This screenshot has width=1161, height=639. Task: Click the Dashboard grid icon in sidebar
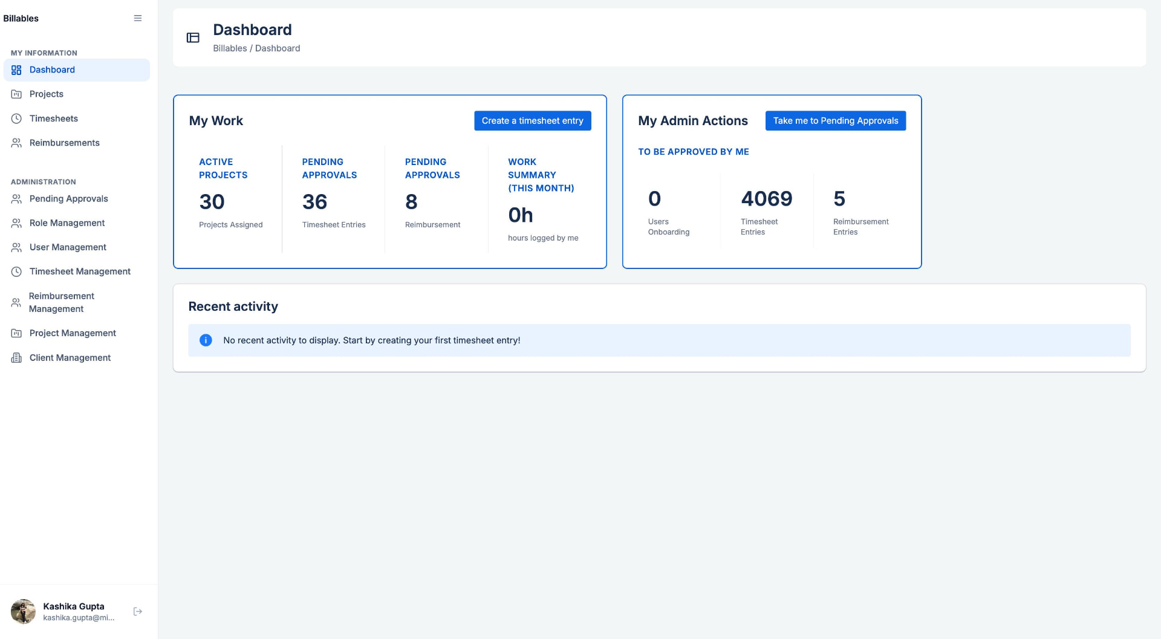pos(16,70)
